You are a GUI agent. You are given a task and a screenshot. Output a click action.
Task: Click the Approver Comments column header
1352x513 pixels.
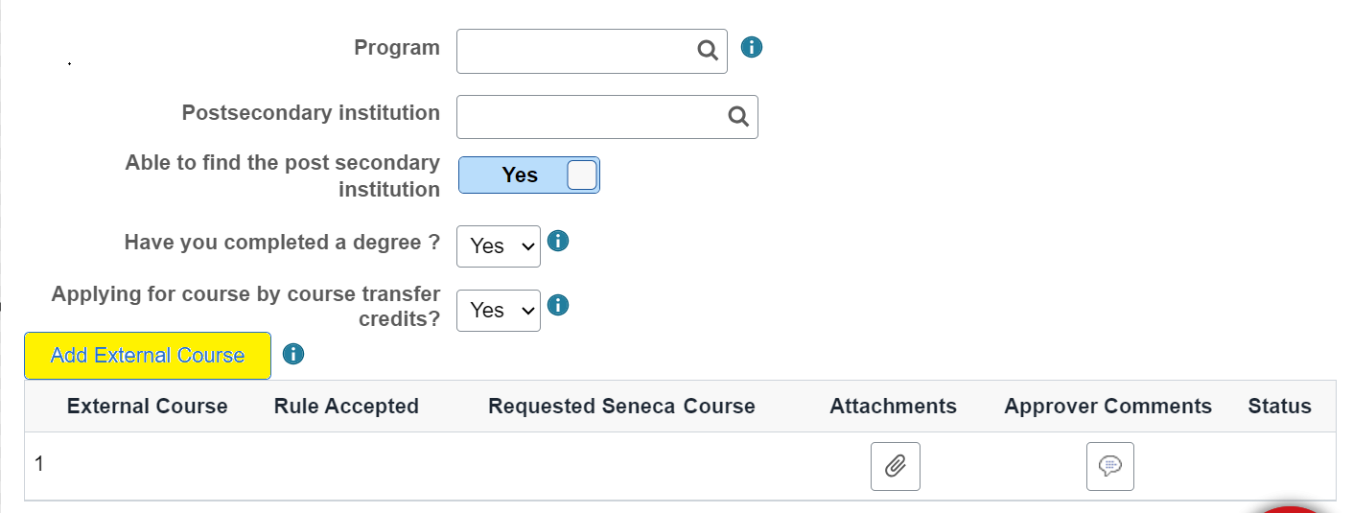click(x=1107, y=407)
